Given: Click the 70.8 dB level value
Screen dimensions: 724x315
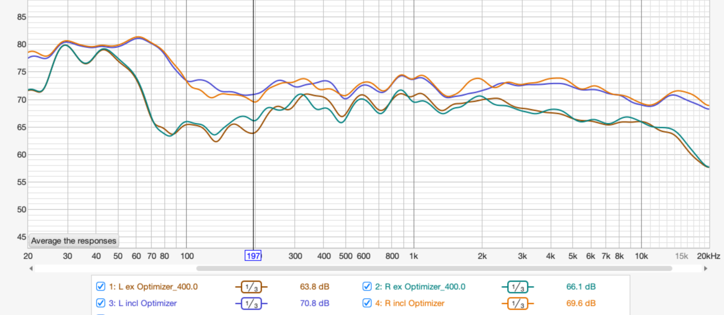Looking at the screenshot, I should coord(314,303).
